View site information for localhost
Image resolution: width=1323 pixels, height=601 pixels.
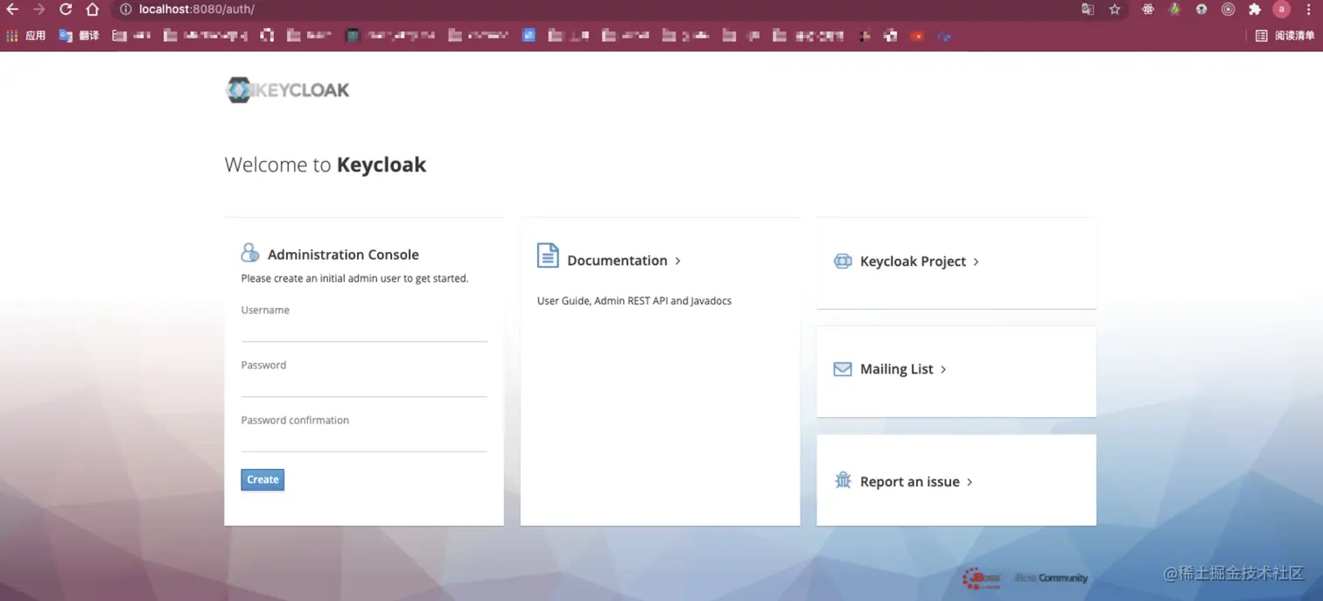click(x=126, y=10)
